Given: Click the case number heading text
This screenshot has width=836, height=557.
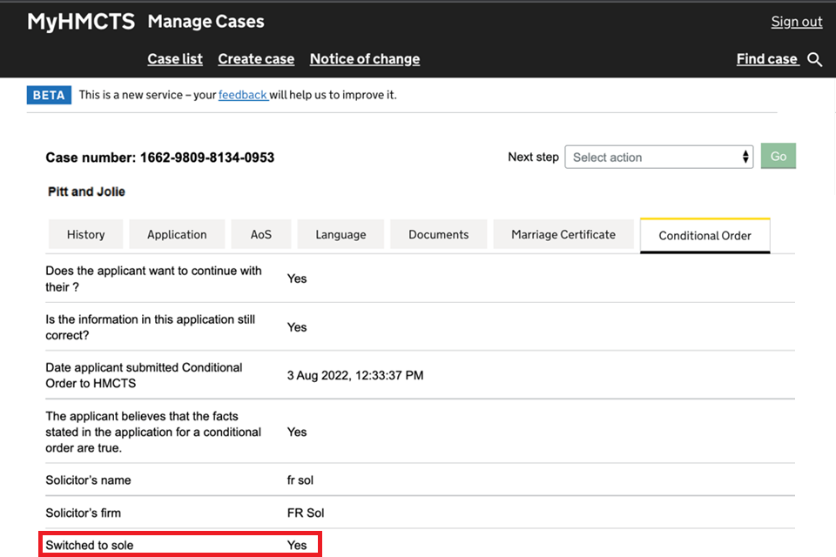Looking at the screenshot, I should 159,158.
